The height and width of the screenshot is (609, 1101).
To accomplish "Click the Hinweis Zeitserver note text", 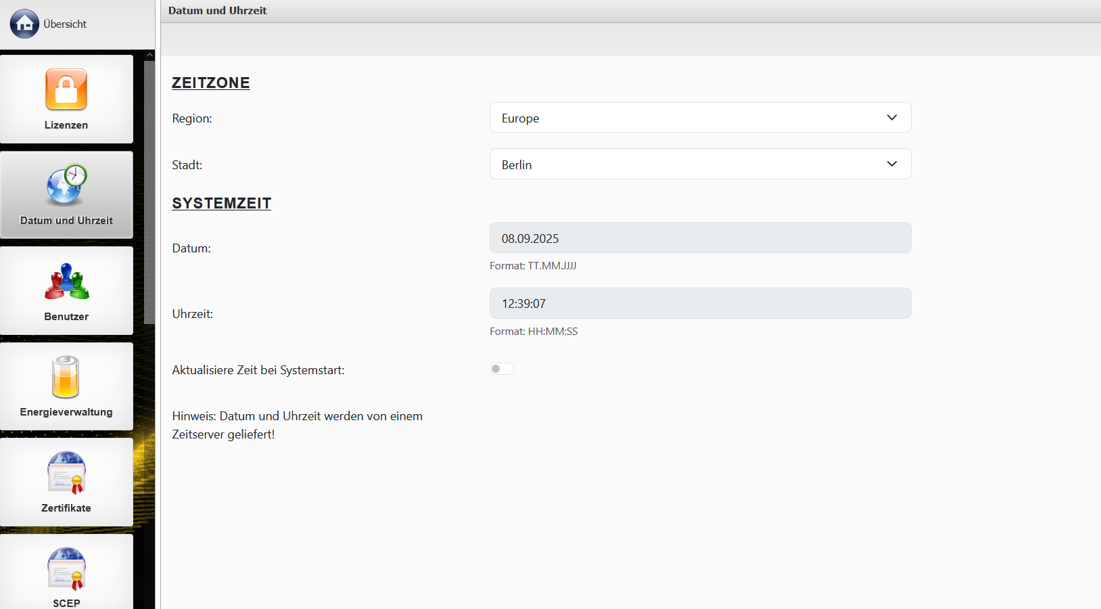I will [x=298, y=425].
